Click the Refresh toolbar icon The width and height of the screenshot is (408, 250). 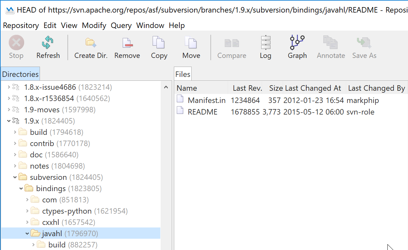pyautogui.click(x=48, y=42)
